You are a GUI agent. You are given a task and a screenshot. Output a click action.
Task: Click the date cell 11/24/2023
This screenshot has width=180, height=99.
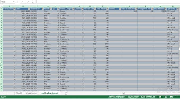[23, 11]
